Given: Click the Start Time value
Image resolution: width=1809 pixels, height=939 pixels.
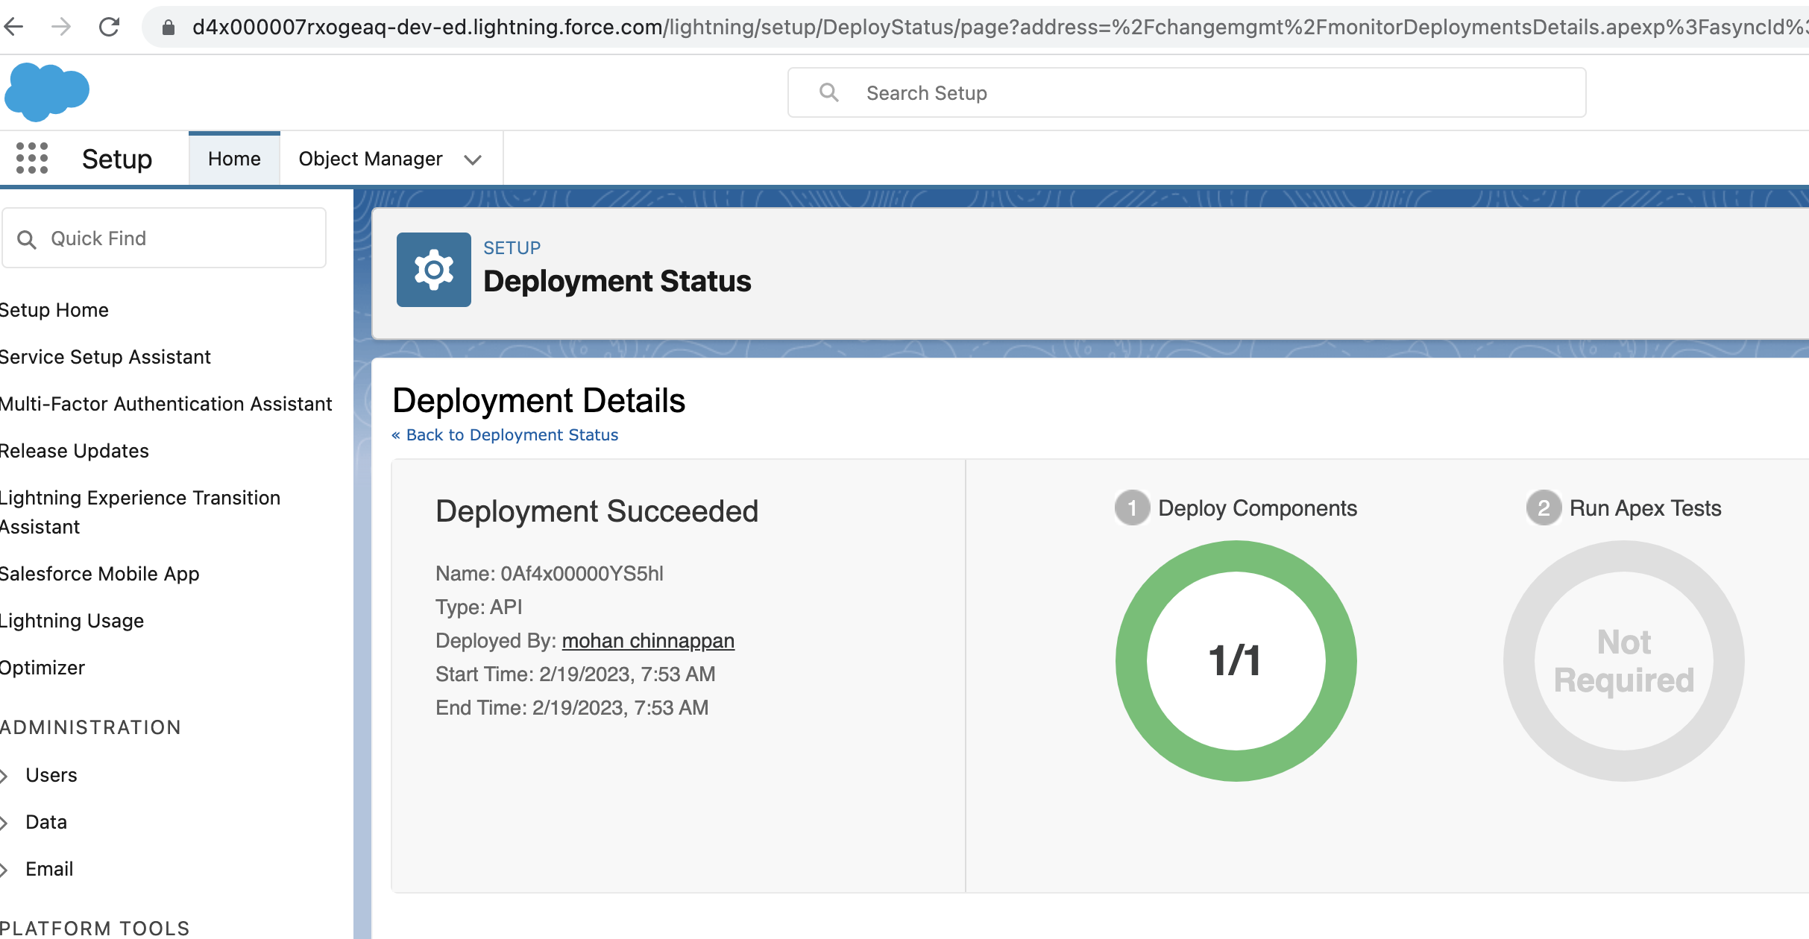Looking at the screenshot, I should pos(627,674).
